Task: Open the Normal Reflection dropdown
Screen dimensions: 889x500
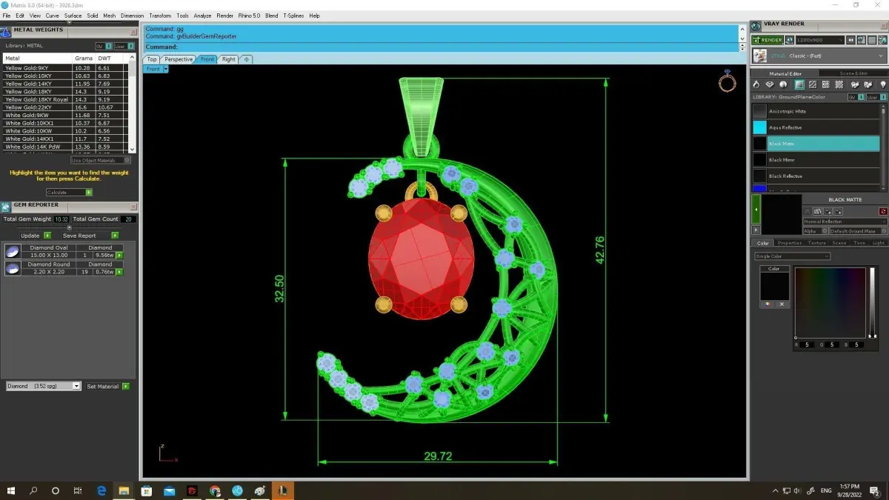Action: click(845, 221)
